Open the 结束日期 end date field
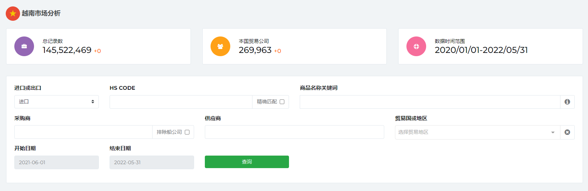Viewport: 588px width, 191px height. [151, 162]
